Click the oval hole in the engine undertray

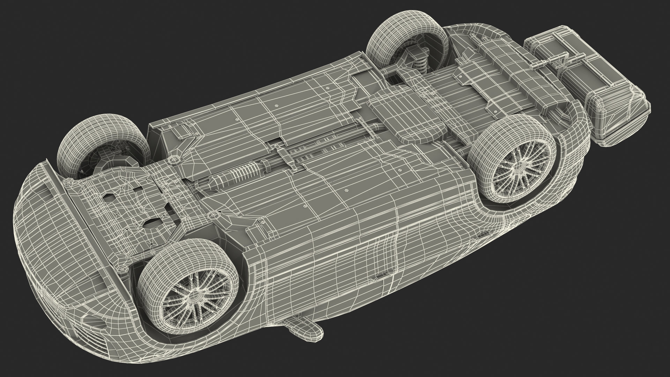click(152, 222)
